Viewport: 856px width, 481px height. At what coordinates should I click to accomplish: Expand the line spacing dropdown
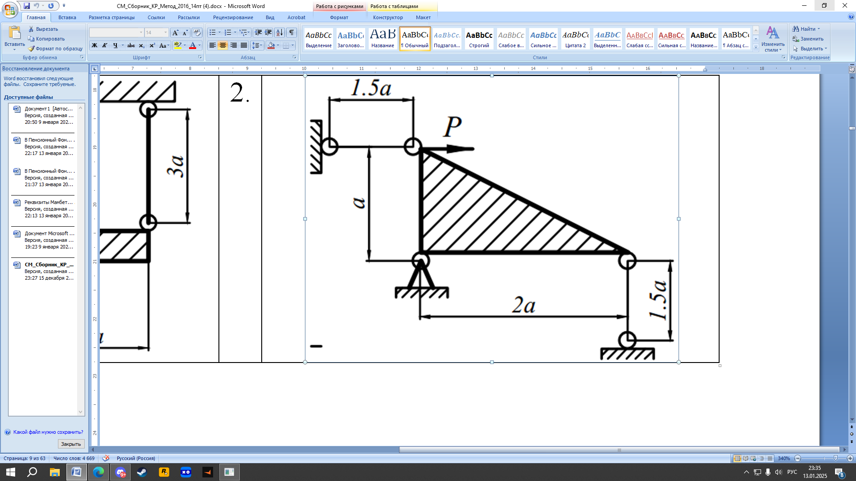pos(262,45)
